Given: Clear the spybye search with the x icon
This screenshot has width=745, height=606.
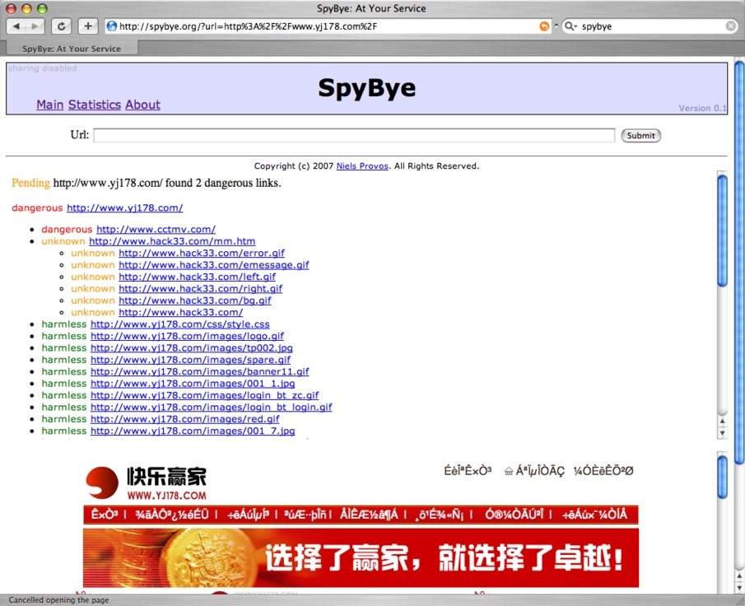Looking at the screenshot, I should click(731, 26).
